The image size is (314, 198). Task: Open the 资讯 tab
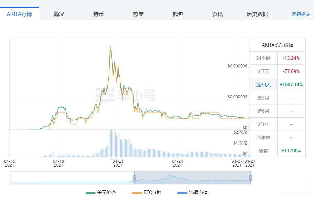[x=217, y=14]
